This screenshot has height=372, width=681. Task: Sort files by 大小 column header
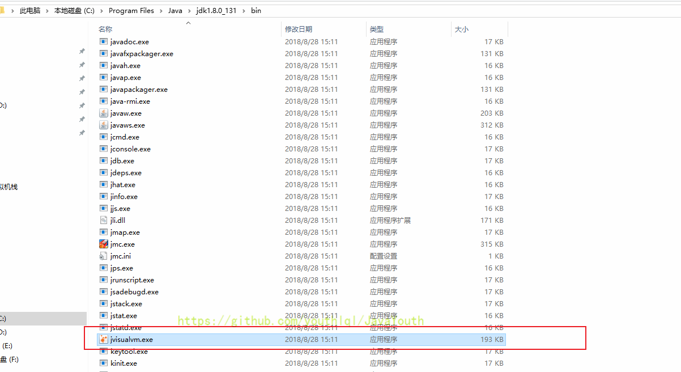pos(461,29)
